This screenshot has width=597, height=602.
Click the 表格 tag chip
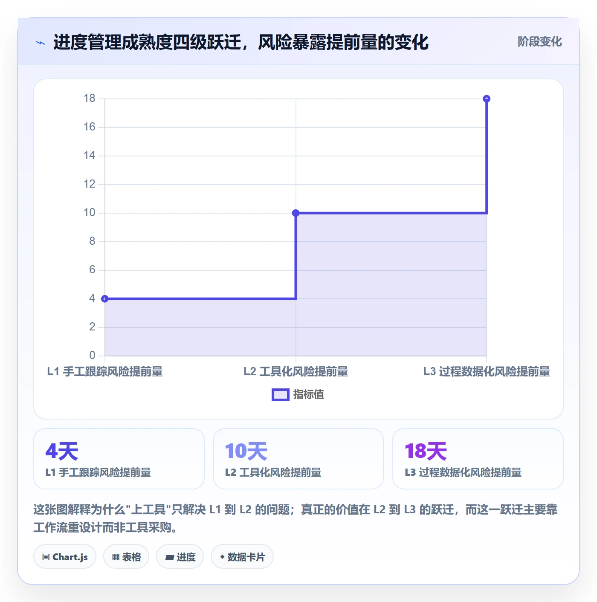click(x=126, y=557)
